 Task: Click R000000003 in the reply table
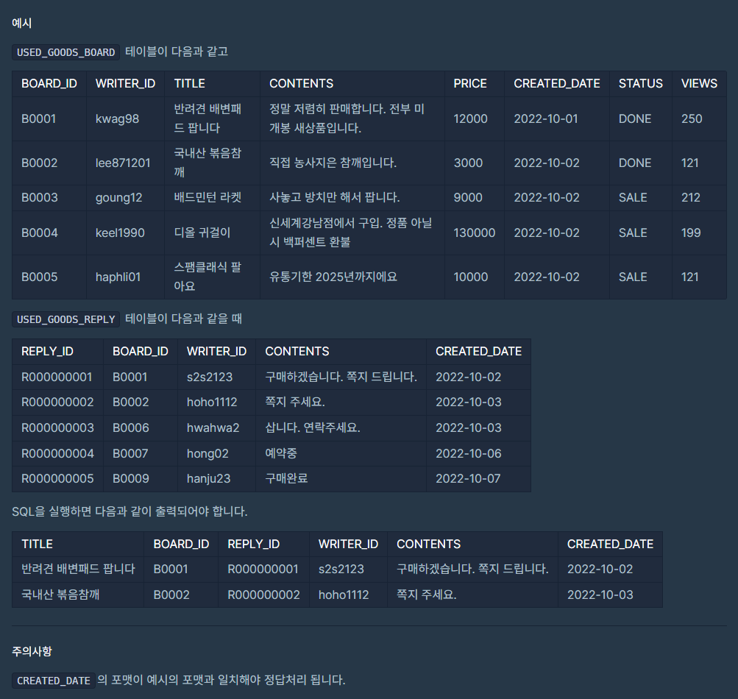coord(57,427)
